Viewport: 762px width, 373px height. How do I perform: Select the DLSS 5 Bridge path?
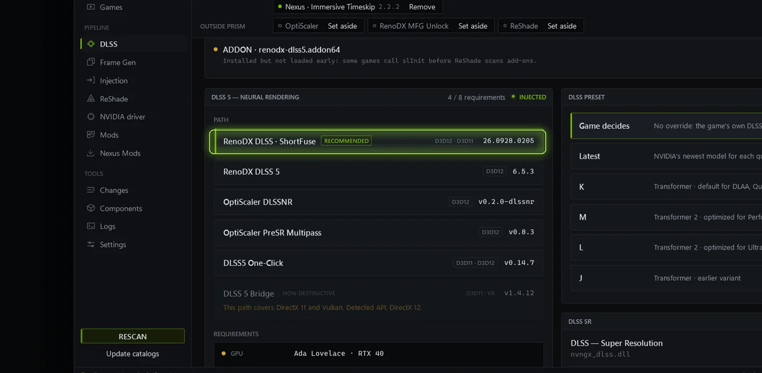coord(378,299)
